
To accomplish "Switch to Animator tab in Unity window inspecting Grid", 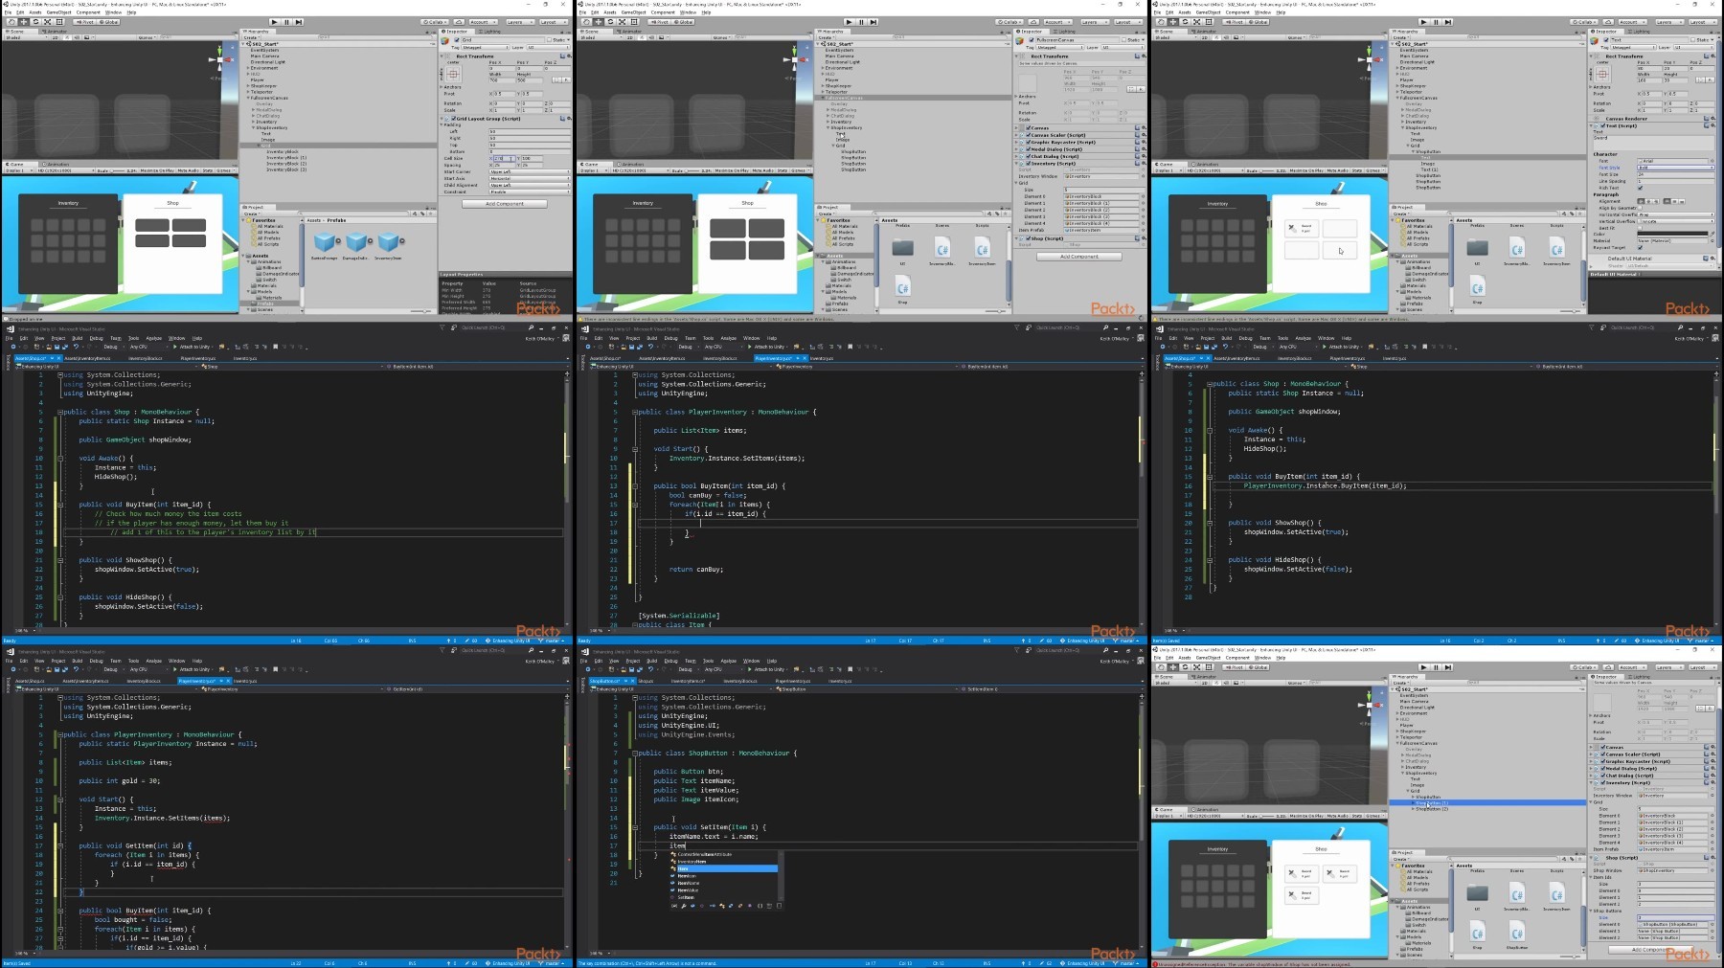I will [x=54, y=32].
